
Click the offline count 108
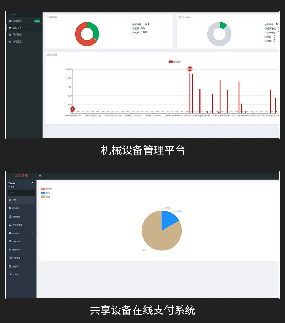coord(144,32)
